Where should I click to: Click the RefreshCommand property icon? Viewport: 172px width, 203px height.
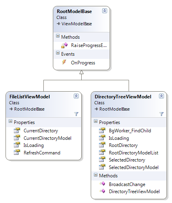[17, 152]
